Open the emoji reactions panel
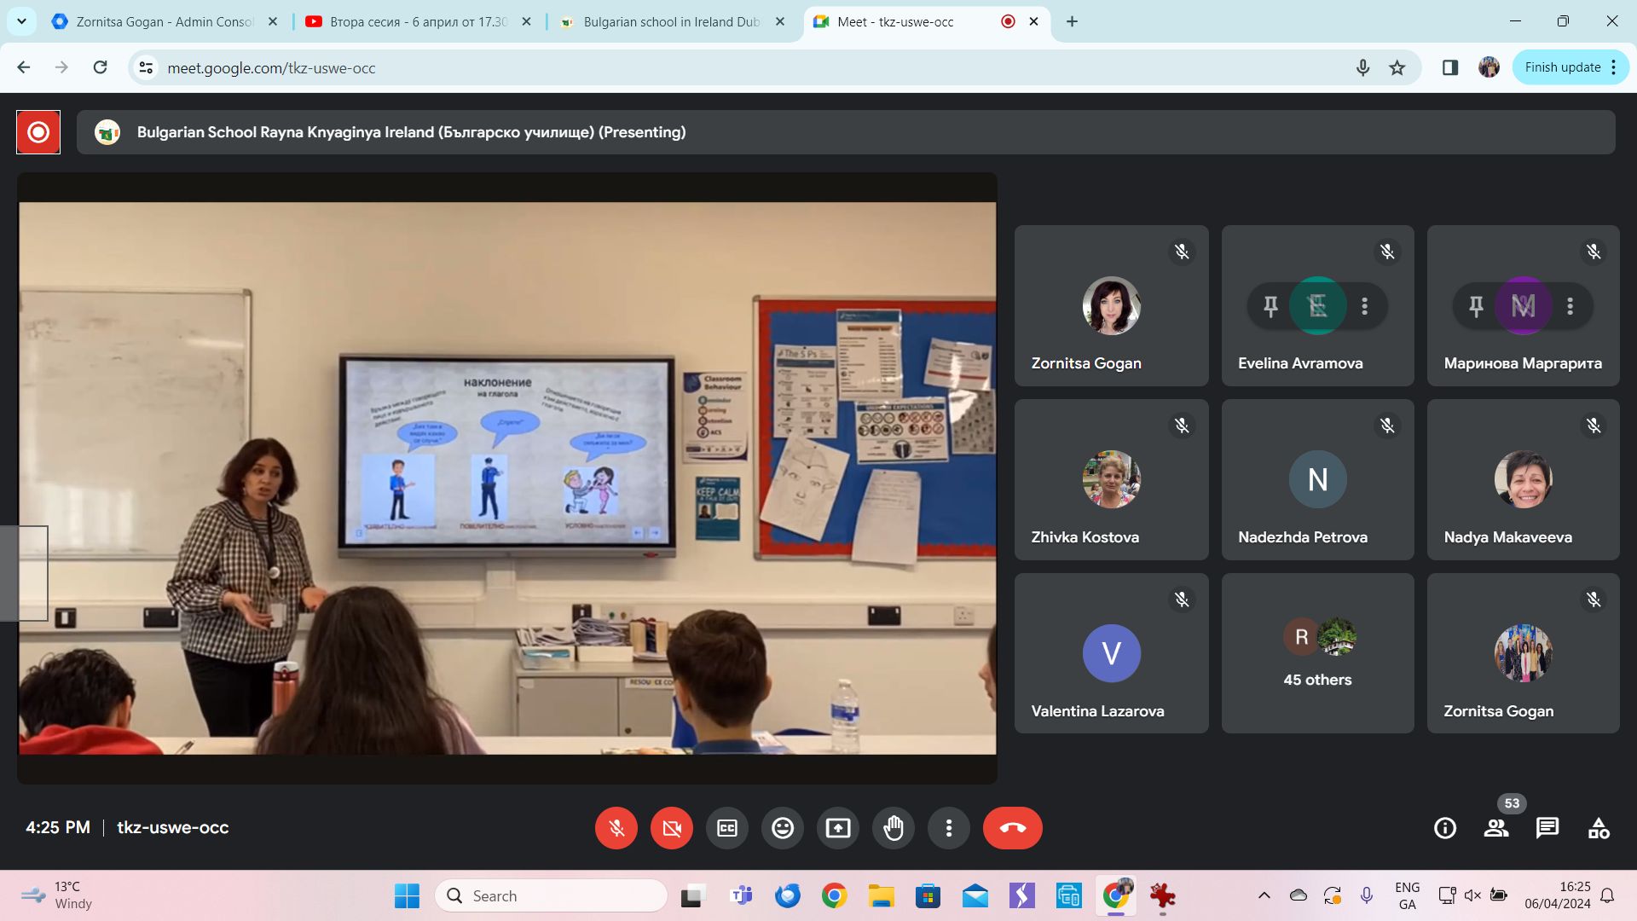 click(x=783, y=828)
